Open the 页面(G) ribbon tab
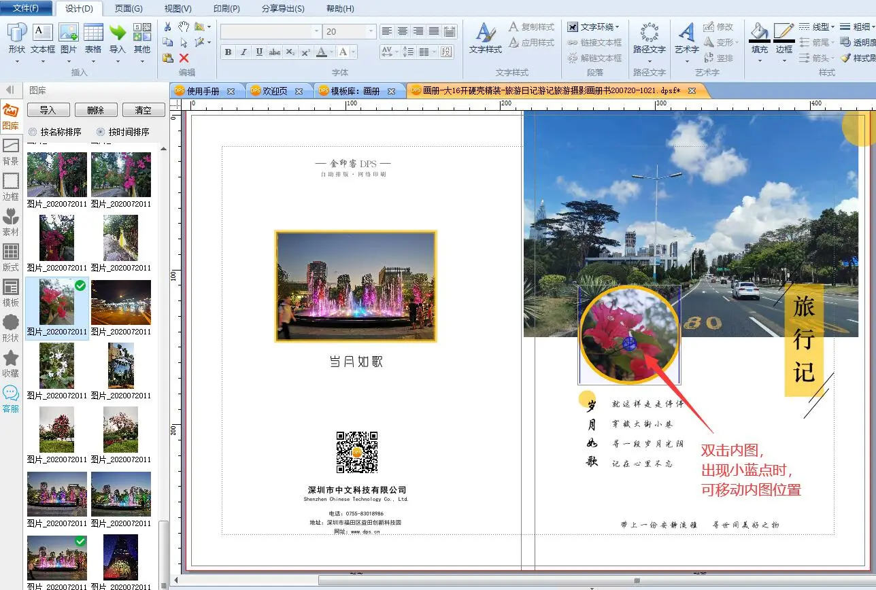Screen dimensions: 876x590 (x=129, y=9)
